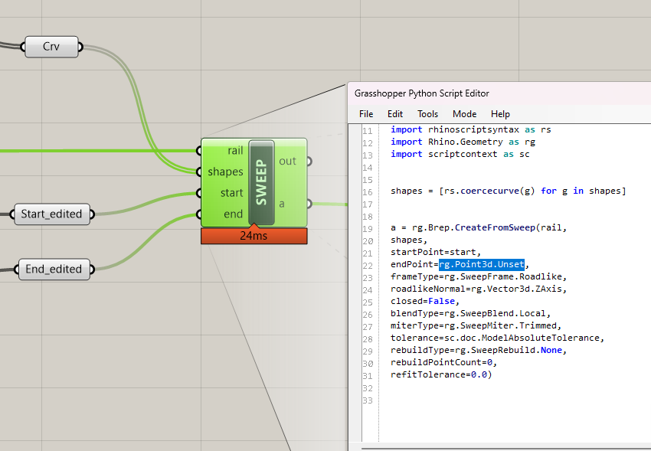The image size is (651, 451).
Task: Select the End_edited parameter
Action: 54,269
